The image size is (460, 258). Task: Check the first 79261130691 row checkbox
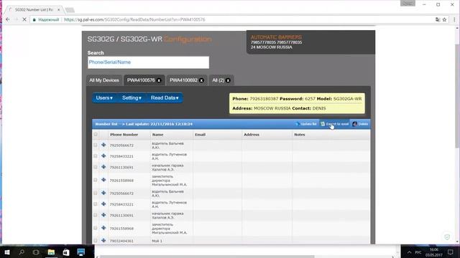(96, 167)
